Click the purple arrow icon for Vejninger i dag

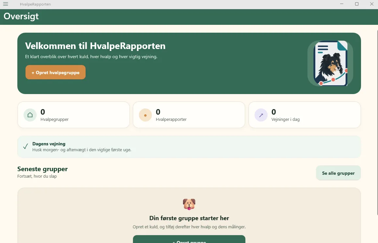261,115
